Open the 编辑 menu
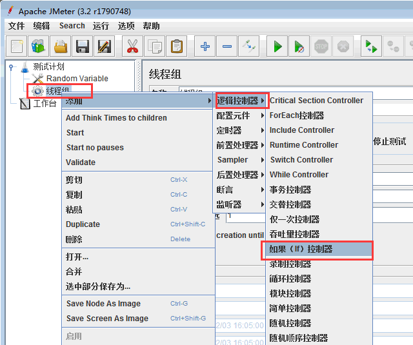413x345 pixels. 41,26
